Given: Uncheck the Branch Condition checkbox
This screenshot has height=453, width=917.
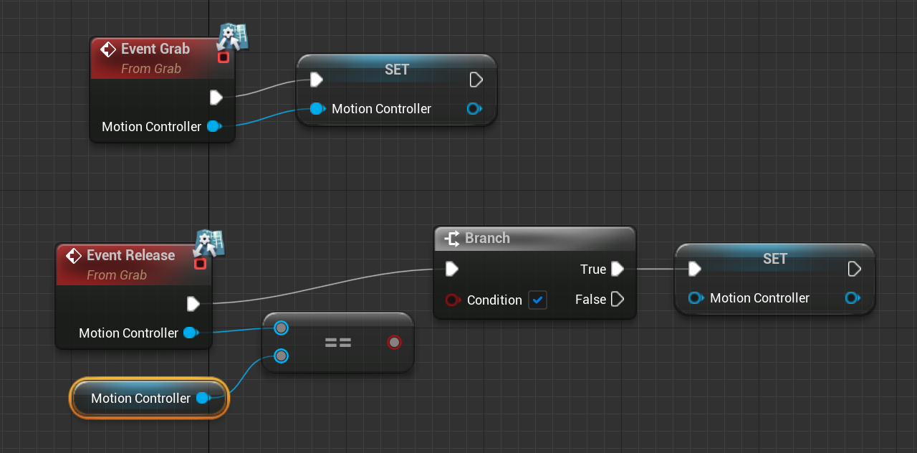Looking at the screenshot, I should tap(537, 300).
